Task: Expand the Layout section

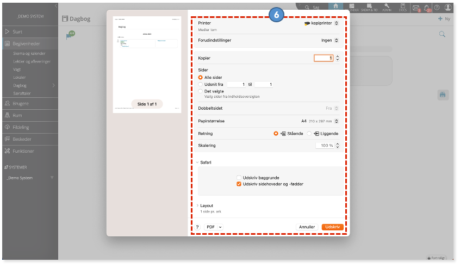Action: 197,205
